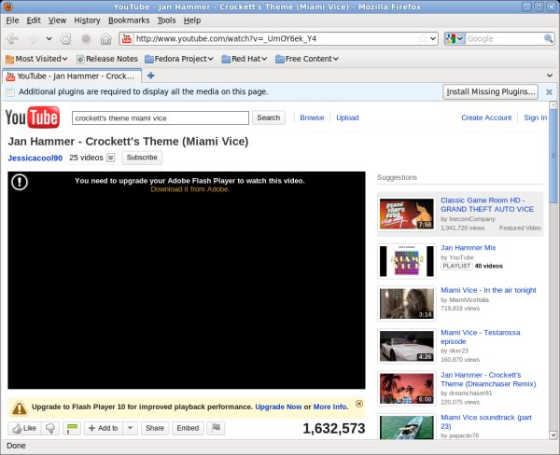Open the History menu
This screenshot has width=560, height=455.
(x=87, y=20)
